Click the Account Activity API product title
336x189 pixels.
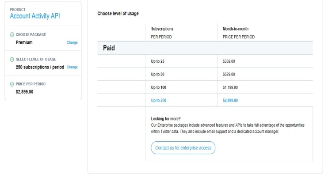35,16
